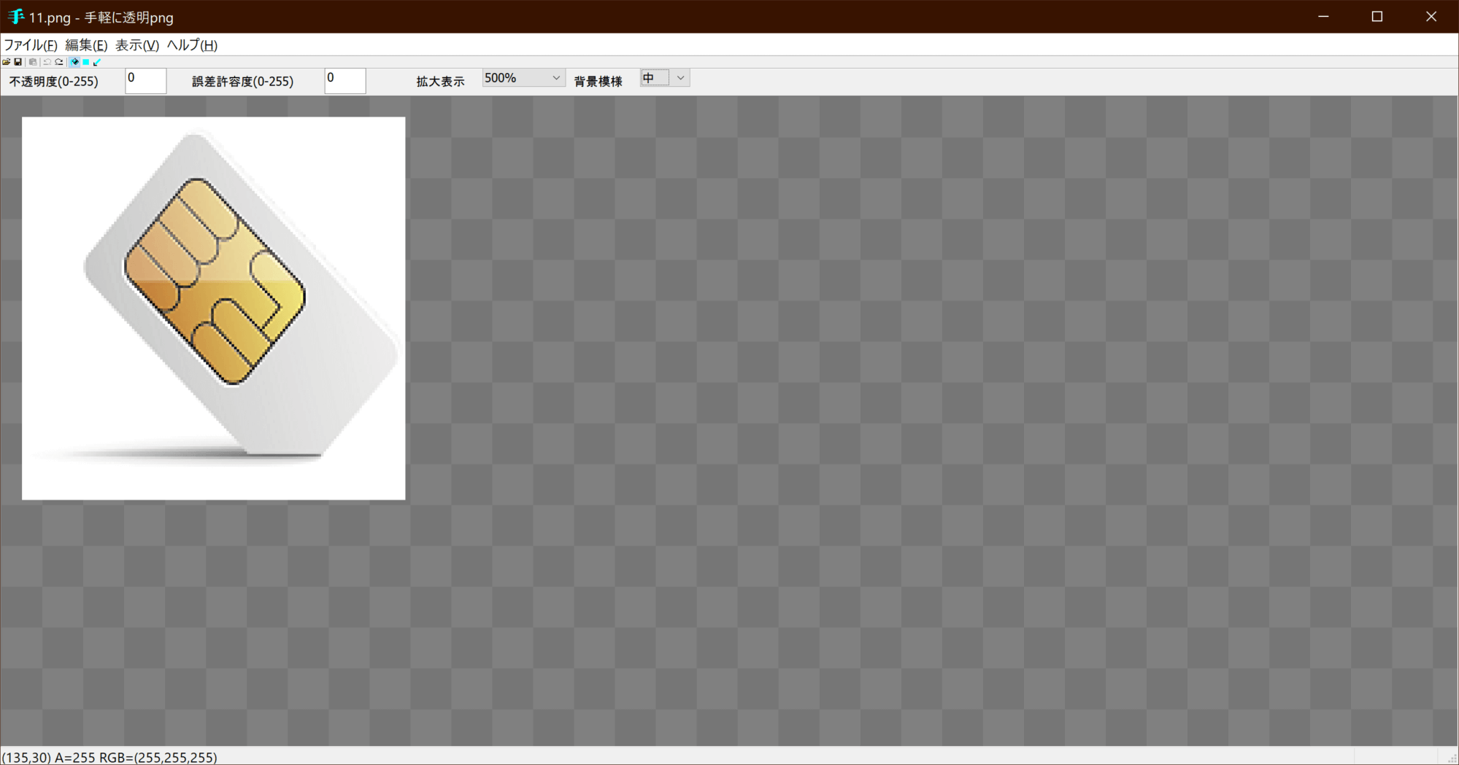Click the undo arrow icon
Image resolution: width=1459 pixels, height=765 pixels.
(47, 62)
